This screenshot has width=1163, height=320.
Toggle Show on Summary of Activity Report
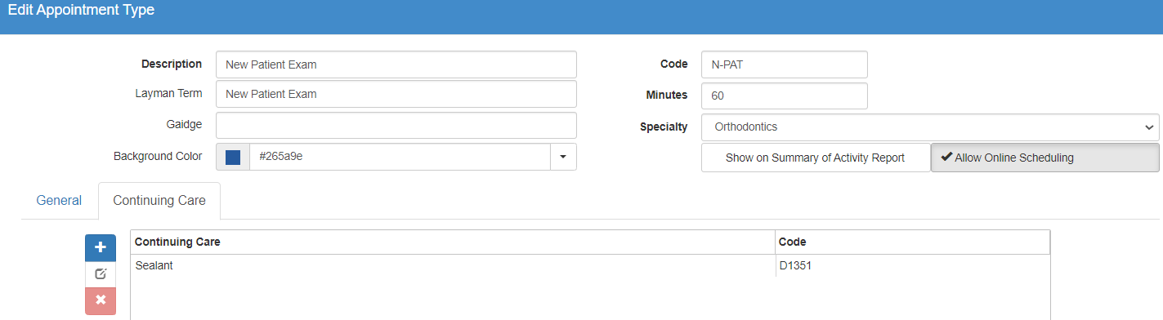(815, 158)
